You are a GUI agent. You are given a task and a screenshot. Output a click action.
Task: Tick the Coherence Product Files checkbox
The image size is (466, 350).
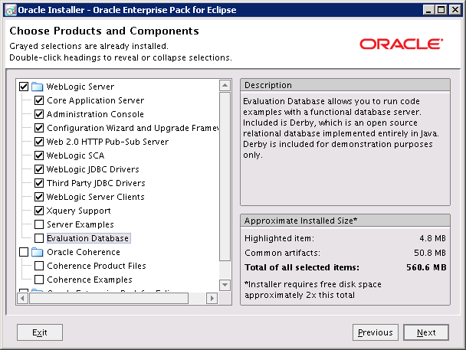(39, 266)
